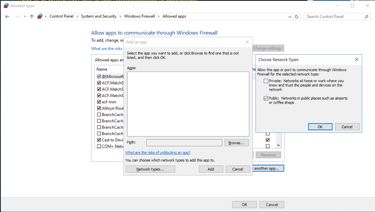Click the Forward navigation arrow
375x212 pixels.
click(17, 17)
